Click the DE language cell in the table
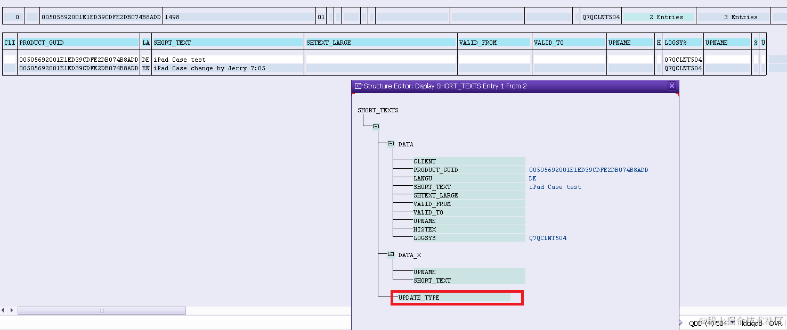Viewport: 787px width, 330px height. coord(145,60)
